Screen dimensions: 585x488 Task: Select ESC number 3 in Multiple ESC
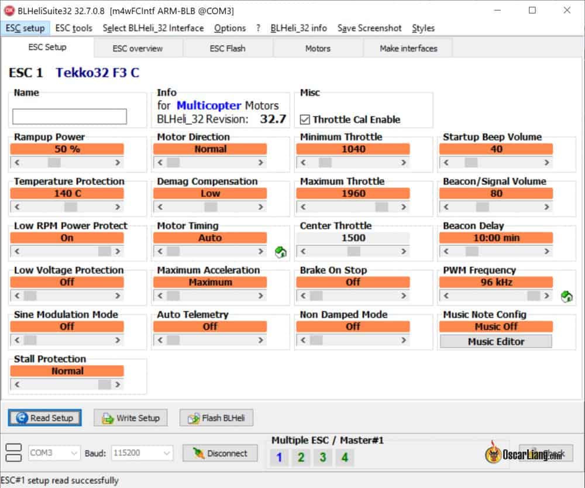[323, 458]
